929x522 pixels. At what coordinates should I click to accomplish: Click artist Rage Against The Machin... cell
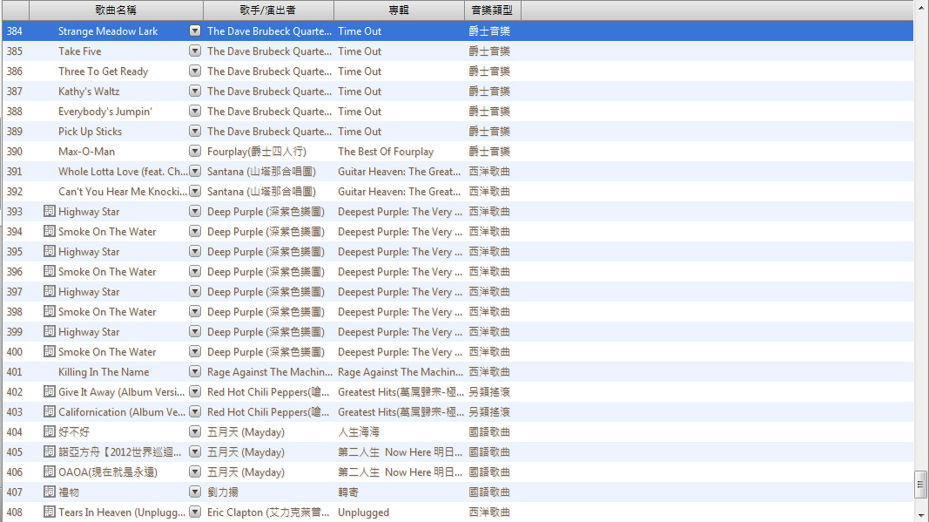pyautogui.click(x=270, y=372)
